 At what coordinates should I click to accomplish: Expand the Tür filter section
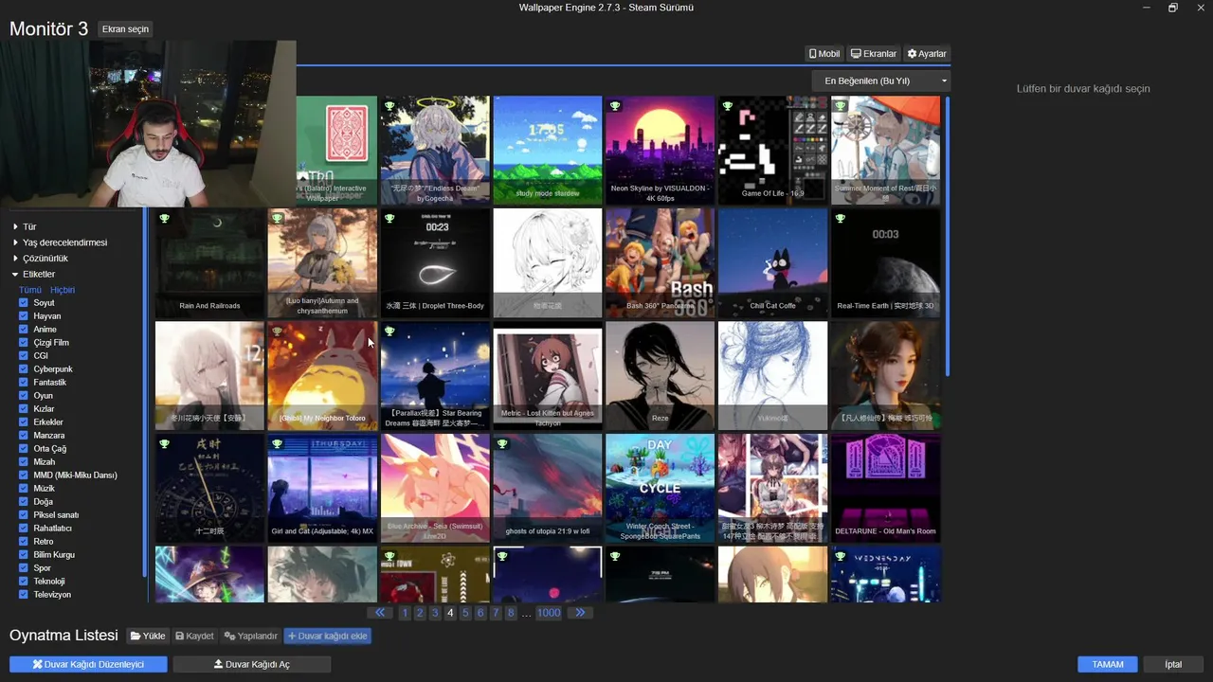click(25, 227)
